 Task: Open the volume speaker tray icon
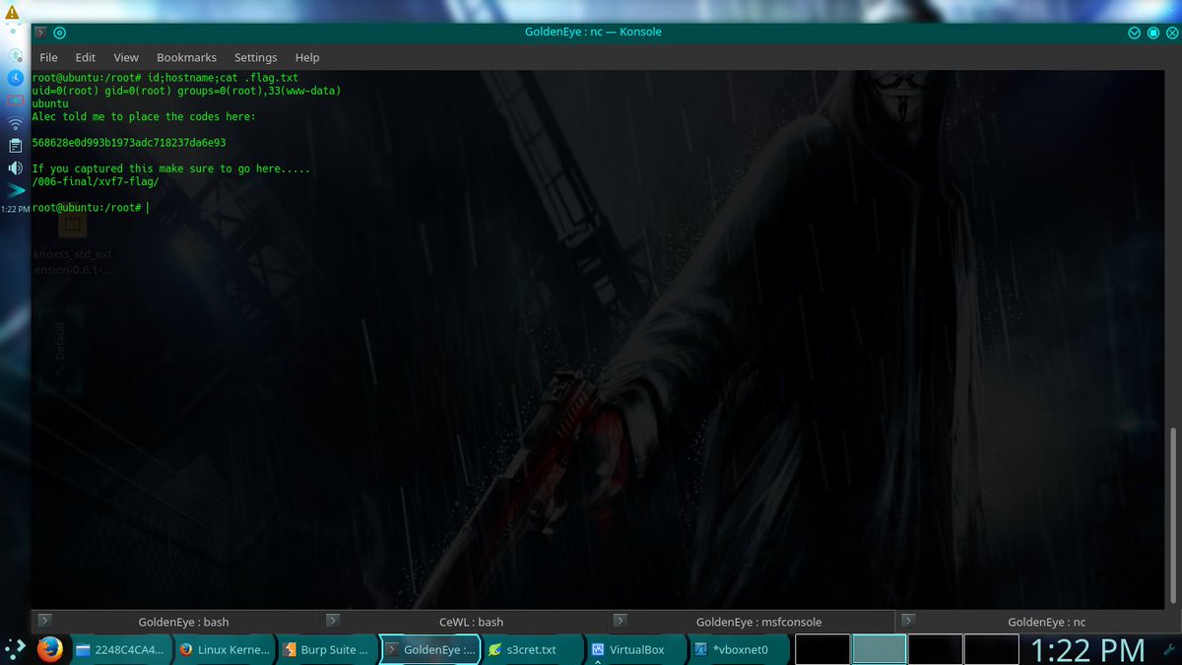[15, 168]
